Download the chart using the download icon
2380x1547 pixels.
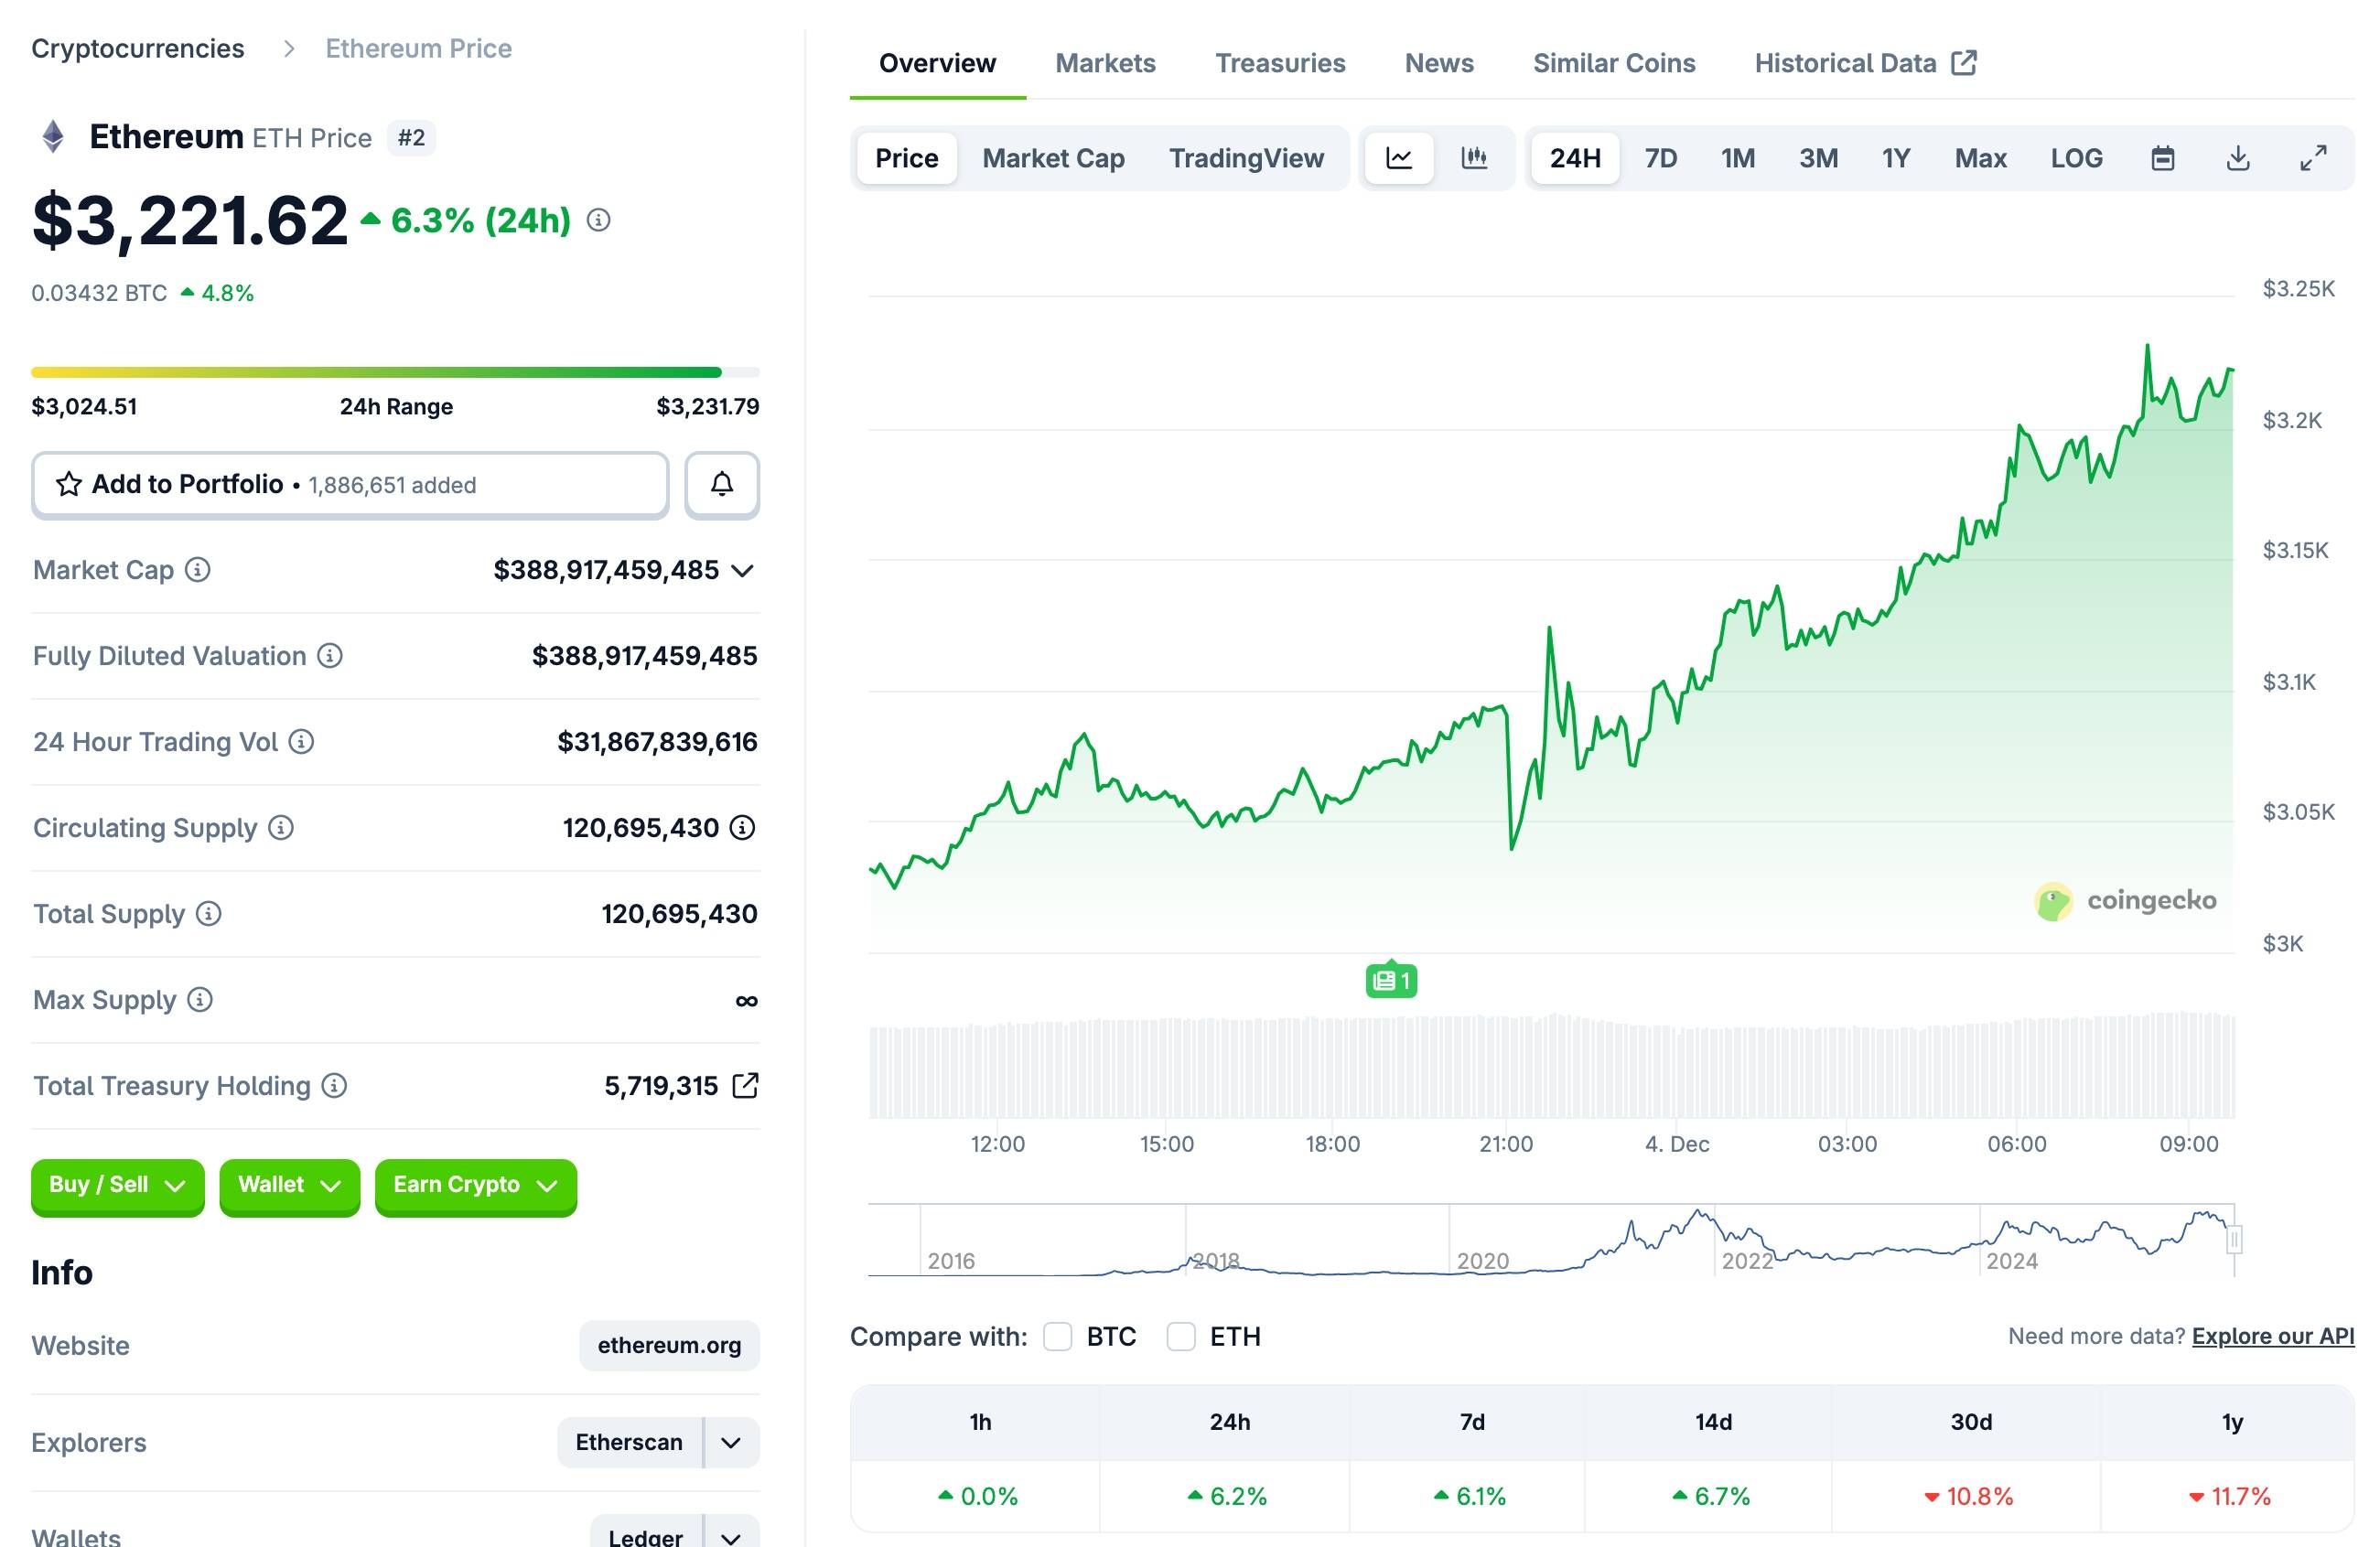pos(2239,158)
